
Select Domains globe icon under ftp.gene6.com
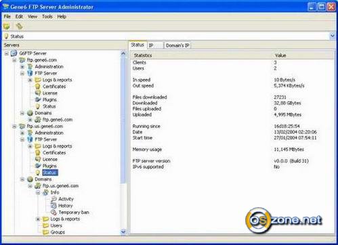tap(30, 113)
